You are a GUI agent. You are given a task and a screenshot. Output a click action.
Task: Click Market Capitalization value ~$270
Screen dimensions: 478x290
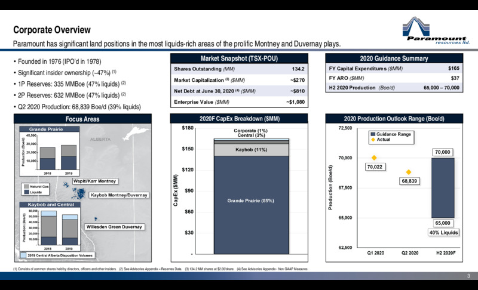tap(297, 81)
